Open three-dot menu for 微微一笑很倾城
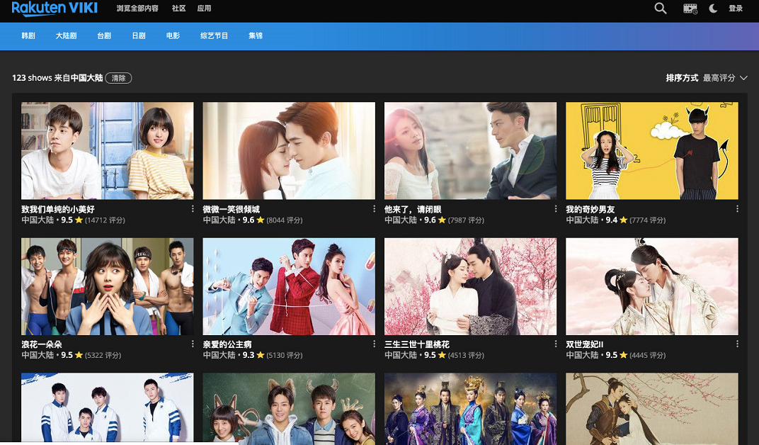Screen dimensions: 759x445 pos(375,209)
